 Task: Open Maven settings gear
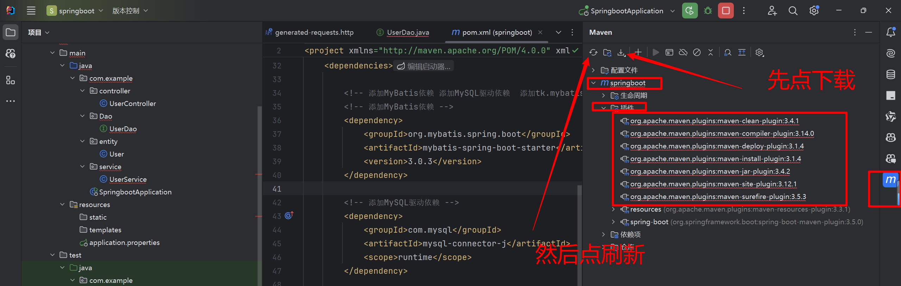tap(760, 53)
